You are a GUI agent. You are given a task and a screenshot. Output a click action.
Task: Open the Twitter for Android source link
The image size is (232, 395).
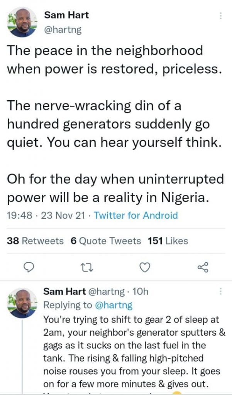[136, 215]
